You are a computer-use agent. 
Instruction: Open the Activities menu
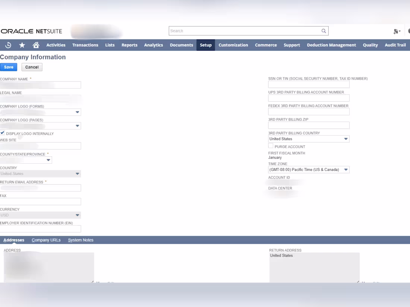(x=56, y=45)
